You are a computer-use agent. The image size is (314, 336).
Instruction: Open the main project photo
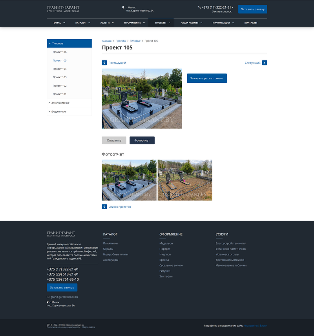[142, 99]
